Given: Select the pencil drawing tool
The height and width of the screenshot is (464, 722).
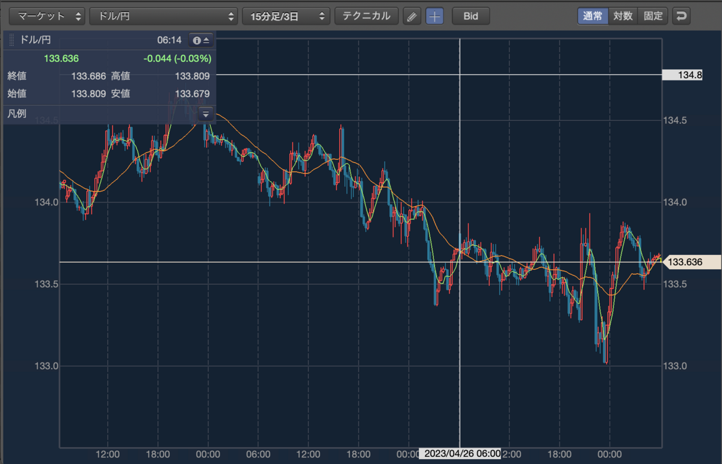Looking at the screenshot, I should click(412, 16).
